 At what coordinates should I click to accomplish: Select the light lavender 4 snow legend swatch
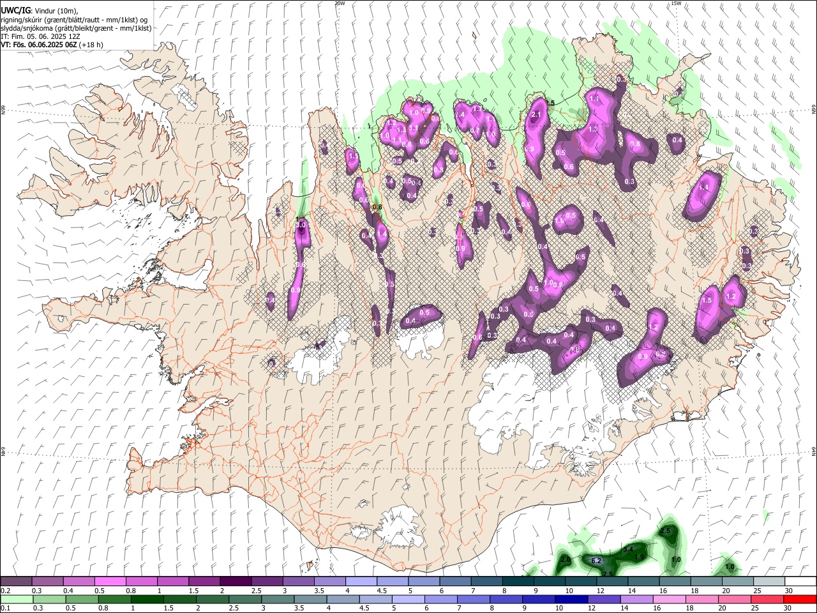[x=361, y=582]
